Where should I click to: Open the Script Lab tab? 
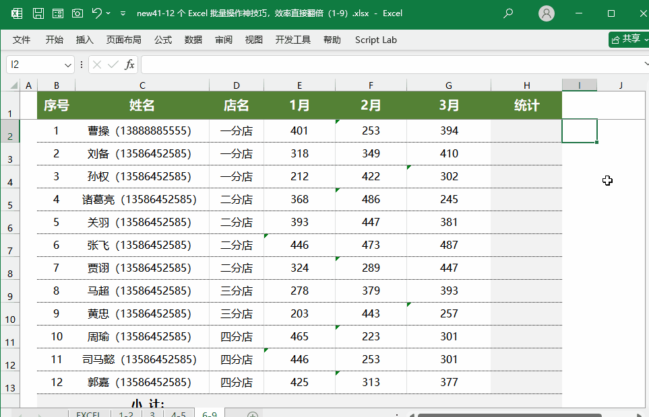376,40
